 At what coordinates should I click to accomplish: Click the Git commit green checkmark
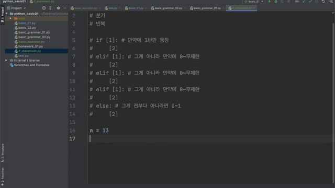click(x=310, y=2)
